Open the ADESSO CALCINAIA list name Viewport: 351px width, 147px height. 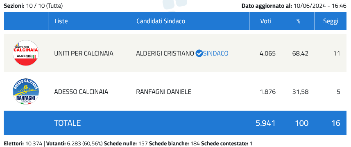pyautogui.click(x=81, y=92)
